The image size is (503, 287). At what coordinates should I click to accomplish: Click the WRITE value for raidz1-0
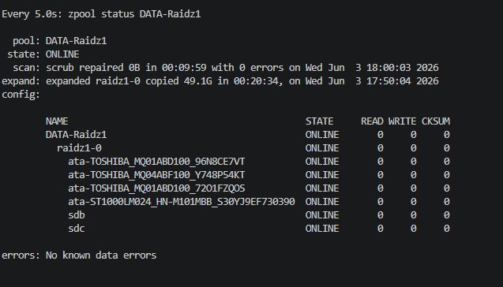point(413,148)
